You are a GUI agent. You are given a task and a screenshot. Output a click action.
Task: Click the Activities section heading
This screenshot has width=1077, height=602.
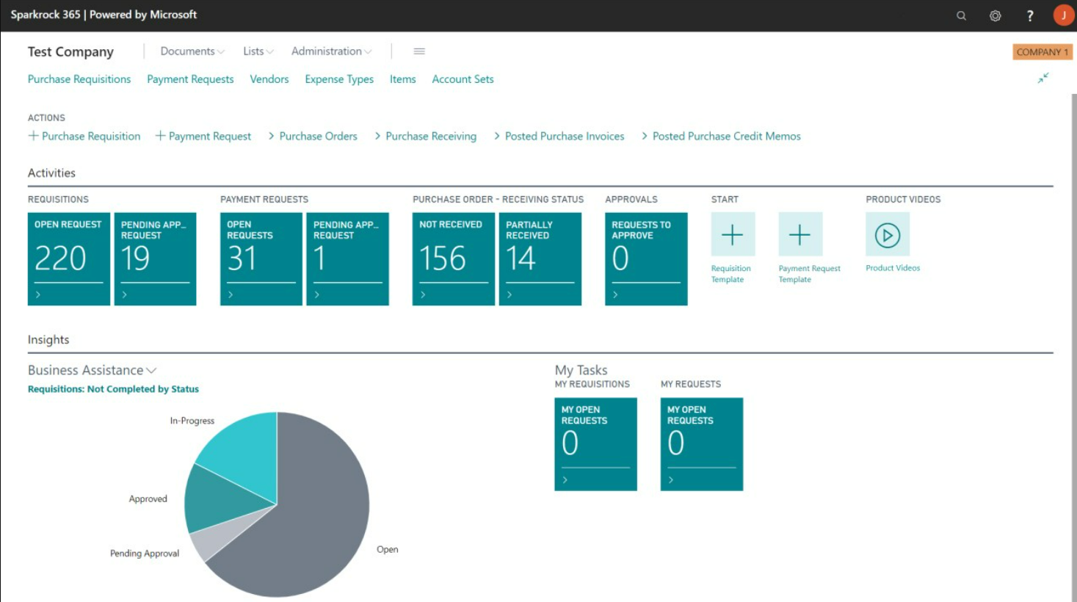pyautogui.click(x=51, y=173)
